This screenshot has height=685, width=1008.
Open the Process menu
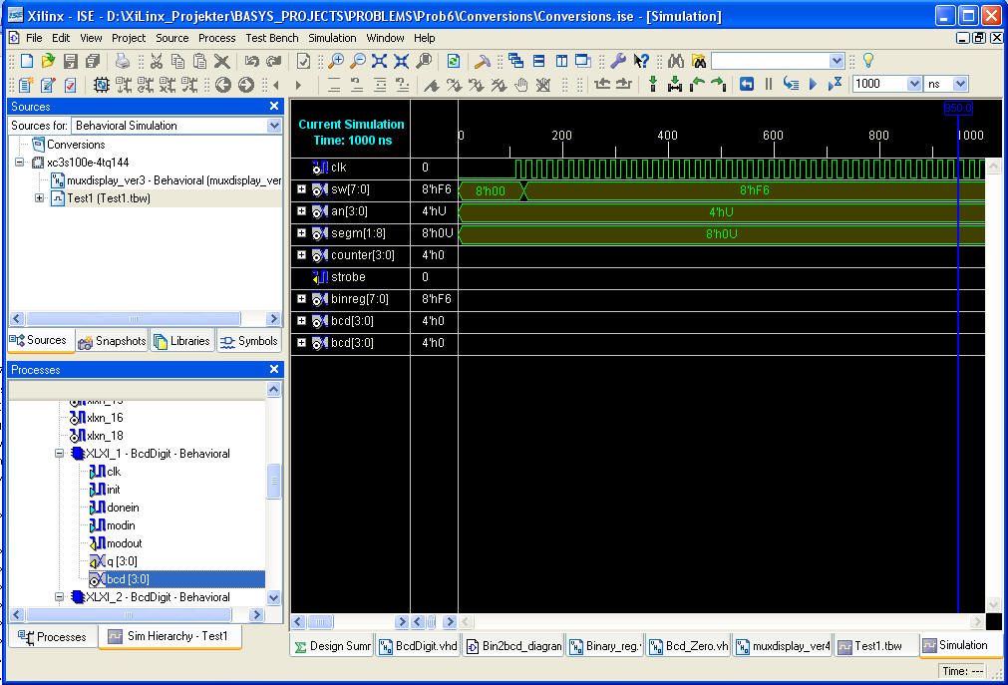(x=216, y=38)
